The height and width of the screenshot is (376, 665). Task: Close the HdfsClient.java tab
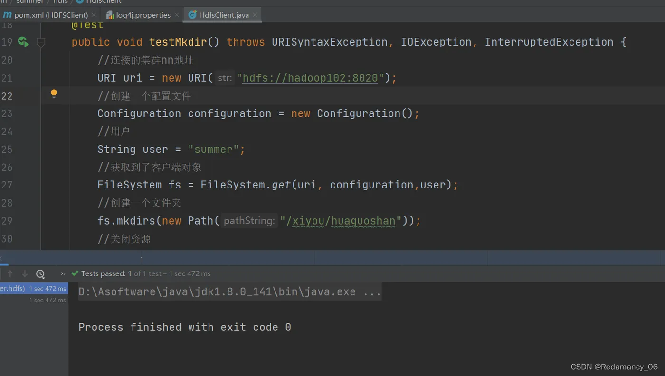coord(255,15)
